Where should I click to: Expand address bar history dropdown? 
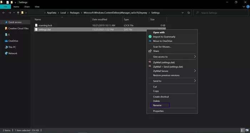182,13
